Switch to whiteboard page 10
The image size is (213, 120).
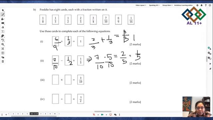pyautogui.click(x=55, y=114)
